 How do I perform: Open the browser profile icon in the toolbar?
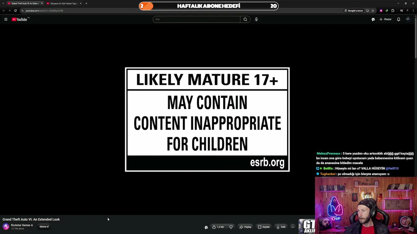[408, 10]
